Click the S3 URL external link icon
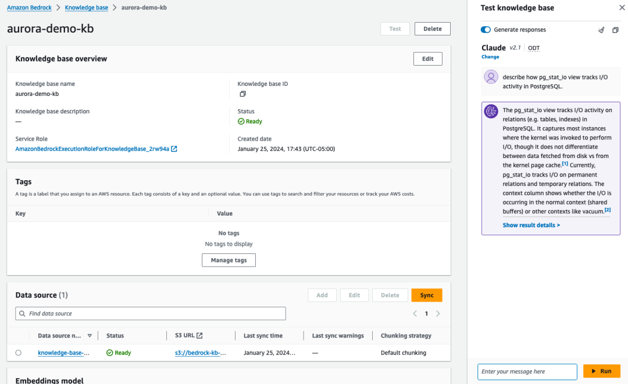Image resolution: width=628 pixels, height=384 pixels. pos(199,336)
